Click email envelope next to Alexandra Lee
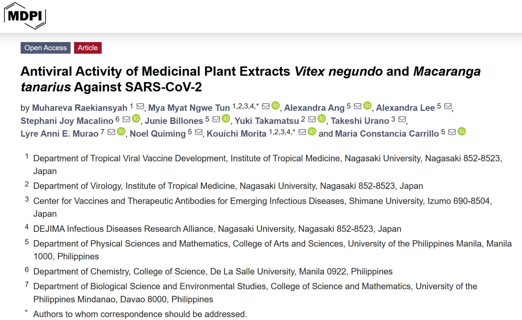Image resolution: width=522 pixels, height=320 pixels. [x=448, y=106]
